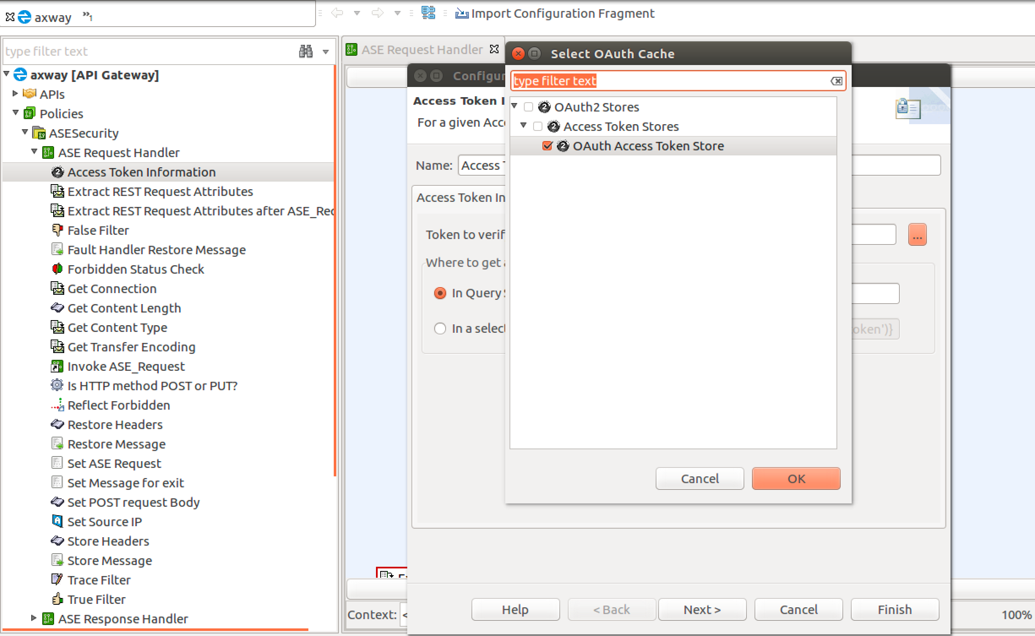Image resolution: width=1035 pixels, height=636 pixels.
Task: Expand the APIs tree node
Action: click(15, 94)
